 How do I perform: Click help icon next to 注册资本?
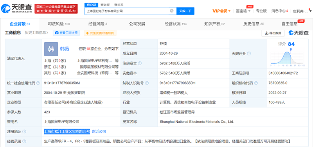coord(140,63)
